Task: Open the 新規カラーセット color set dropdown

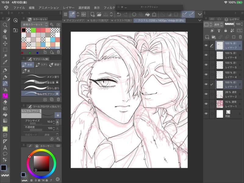Action: (x=34, y=25)
